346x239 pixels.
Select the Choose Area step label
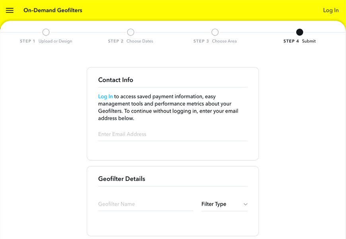pyautogui.click(x=224, y=41)
